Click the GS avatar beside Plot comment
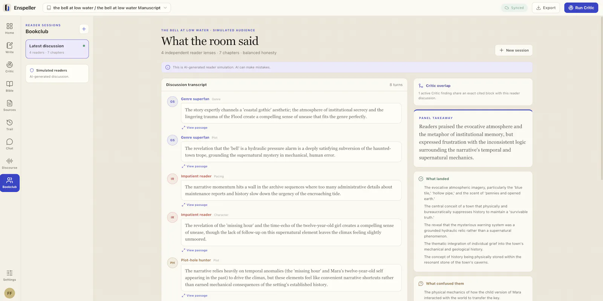 (x=173, y=140)
